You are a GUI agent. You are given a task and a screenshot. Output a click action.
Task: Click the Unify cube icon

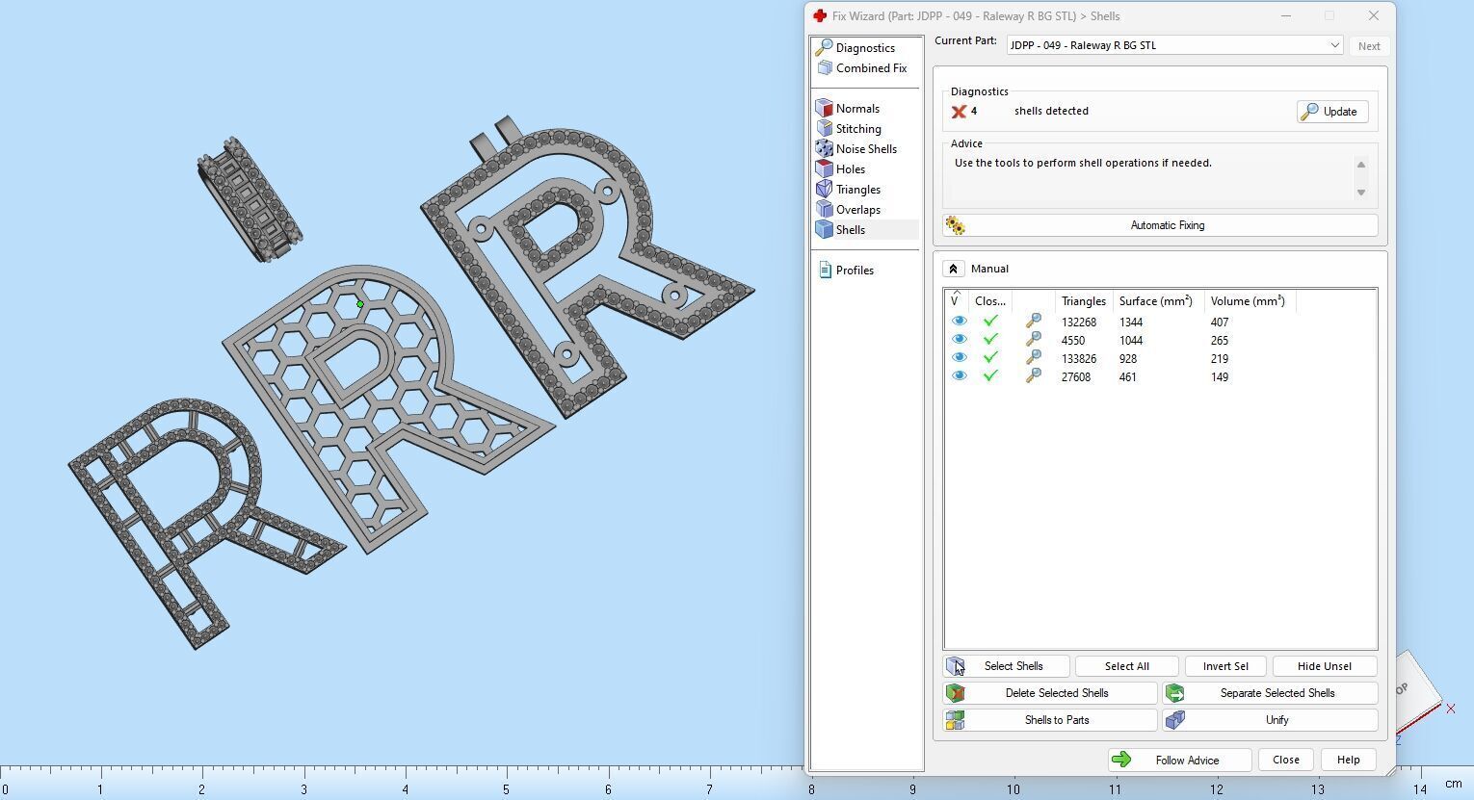pos(1174,720)
